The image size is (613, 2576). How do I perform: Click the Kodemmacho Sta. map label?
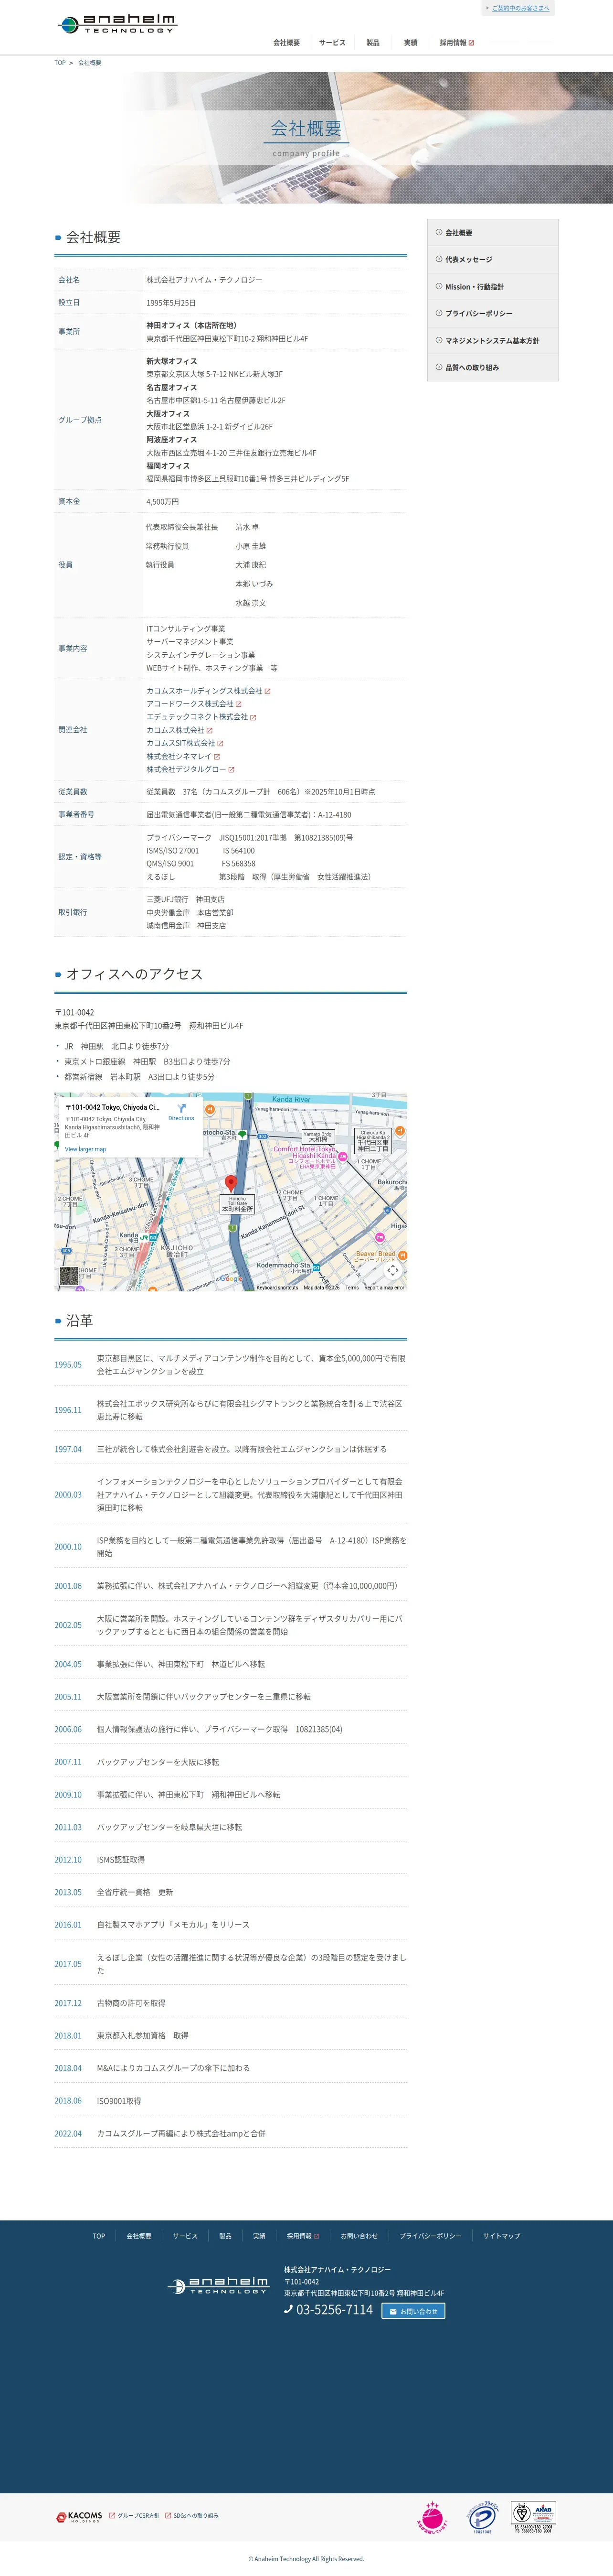285,1266
